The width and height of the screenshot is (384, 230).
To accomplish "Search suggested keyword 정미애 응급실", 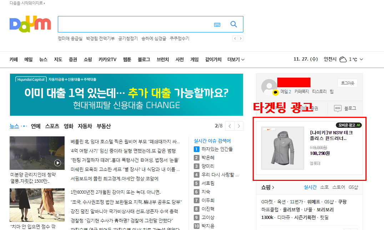I will (x=70, y=38).
